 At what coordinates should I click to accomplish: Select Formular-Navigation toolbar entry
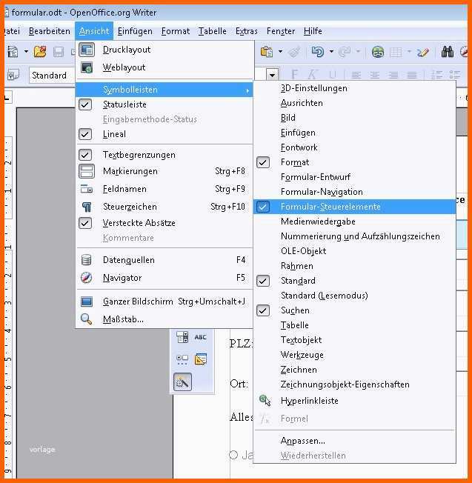(354, 192)
